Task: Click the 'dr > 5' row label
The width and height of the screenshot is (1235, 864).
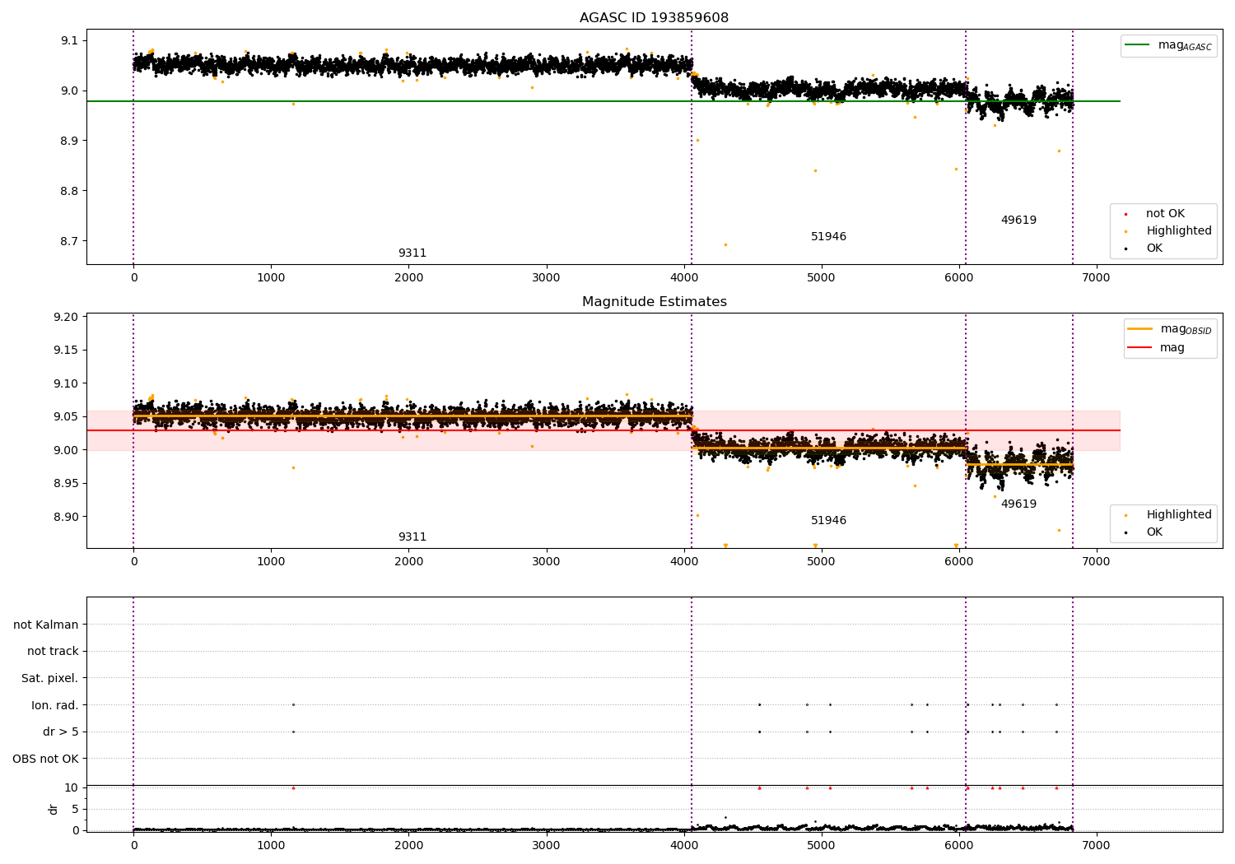Action: tap(61, 732)
